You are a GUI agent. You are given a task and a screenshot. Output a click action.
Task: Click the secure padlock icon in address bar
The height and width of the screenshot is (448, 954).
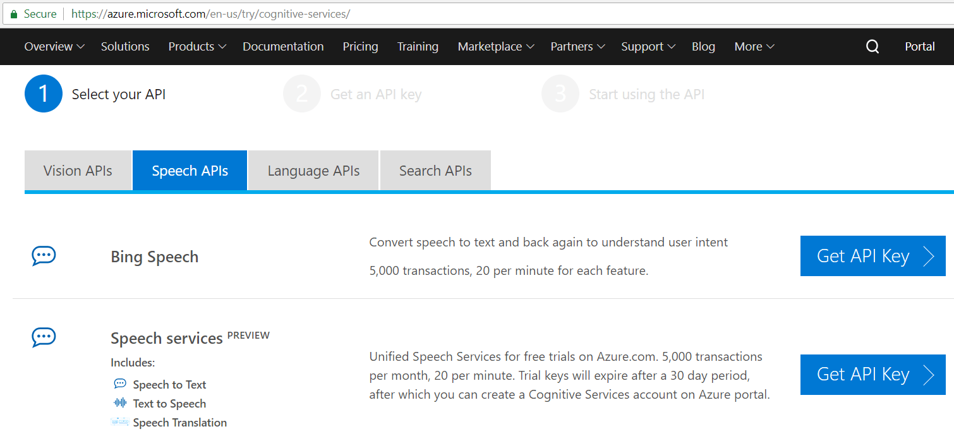(x=14, y=14)
